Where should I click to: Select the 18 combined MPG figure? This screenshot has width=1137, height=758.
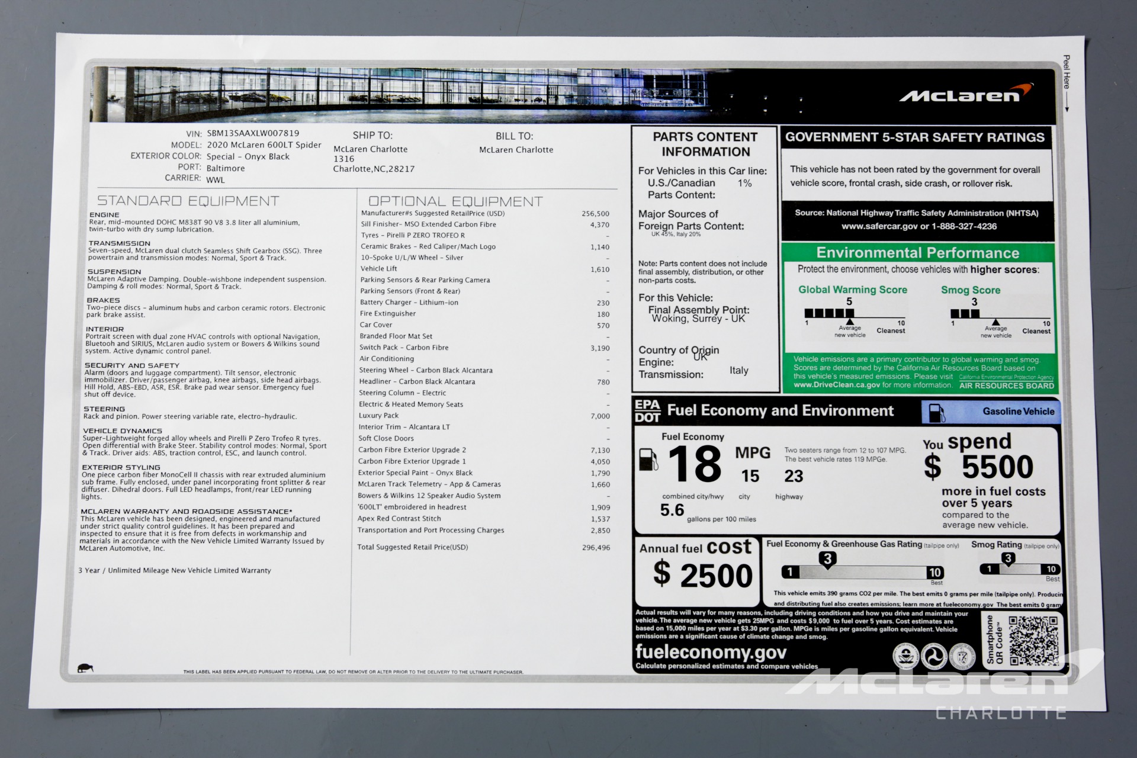point(695,464)
